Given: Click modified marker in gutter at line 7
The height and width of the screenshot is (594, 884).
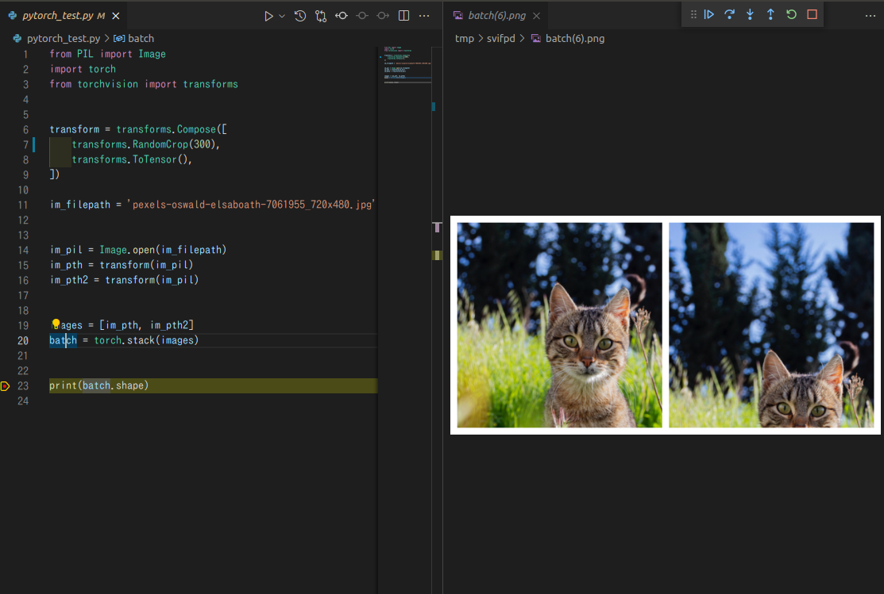Looking at the screenshot, I should point(34,144).
